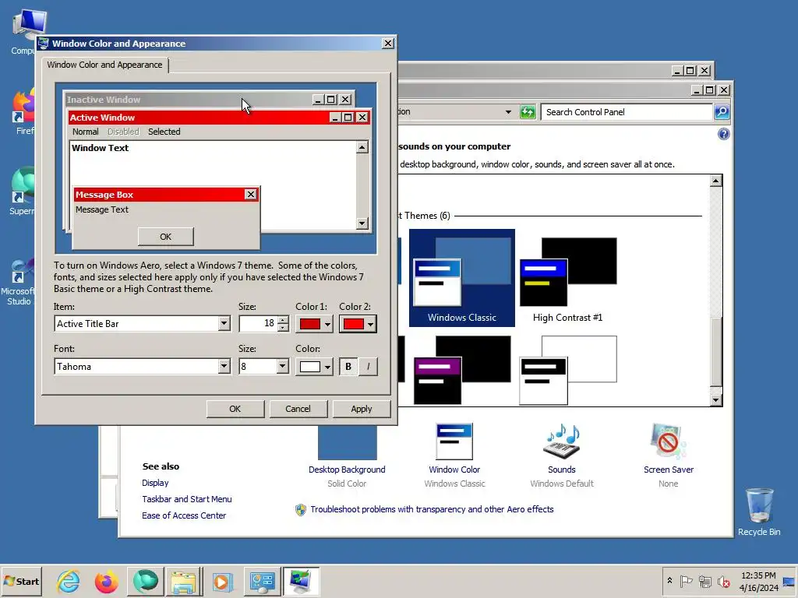Click the green refresh button by address bar
Viewport: 798px width, 598px height.
[528, 112]
